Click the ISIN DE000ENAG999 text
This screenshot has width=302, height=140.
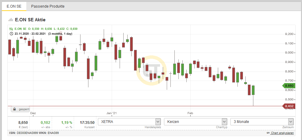[24, 133]
